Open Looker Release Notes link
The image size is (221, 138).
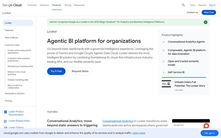[x=19, y=121]
